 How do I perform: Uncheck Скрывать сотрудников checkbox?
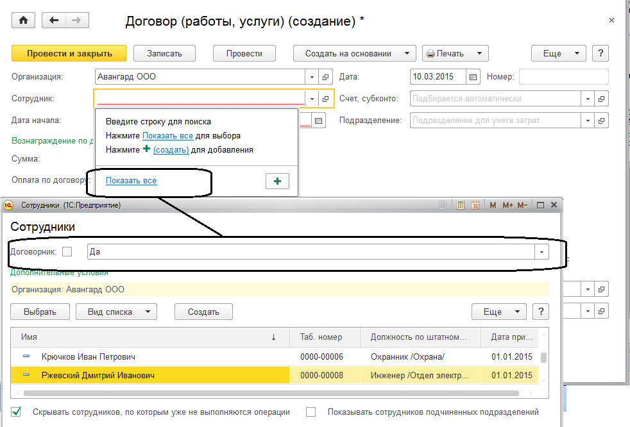pyautogui.click(x=17, y=412)
